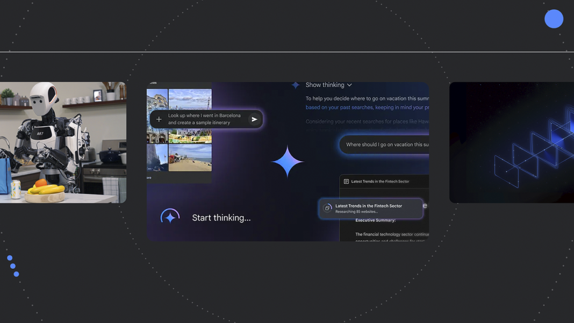Click the large Gemini sparkle icon
Viewport: 574px width, 323px height.
[287, 161]
